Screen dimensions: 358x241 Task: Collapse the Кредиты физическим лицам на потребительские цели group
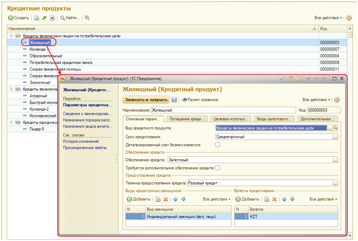click(10, 36)
